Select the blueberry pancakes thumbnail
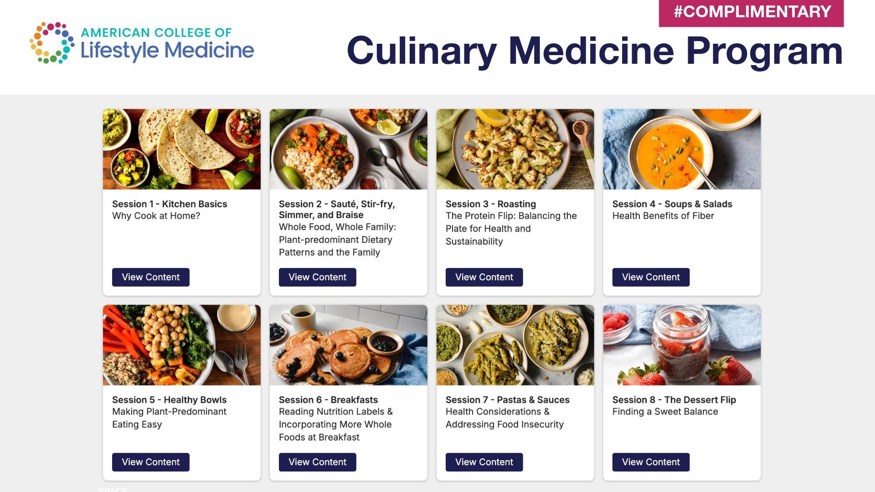The image size is (875, 492). click(349, 345)
